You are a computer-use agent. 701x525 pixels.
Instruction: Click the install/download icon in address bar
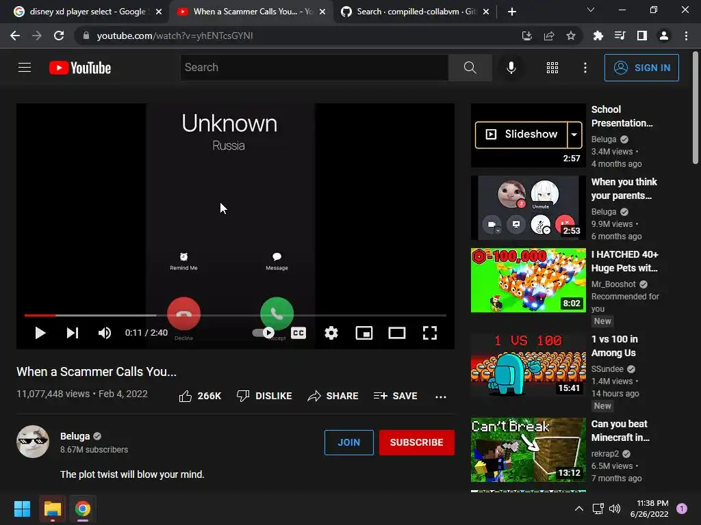tap(527, 36)
